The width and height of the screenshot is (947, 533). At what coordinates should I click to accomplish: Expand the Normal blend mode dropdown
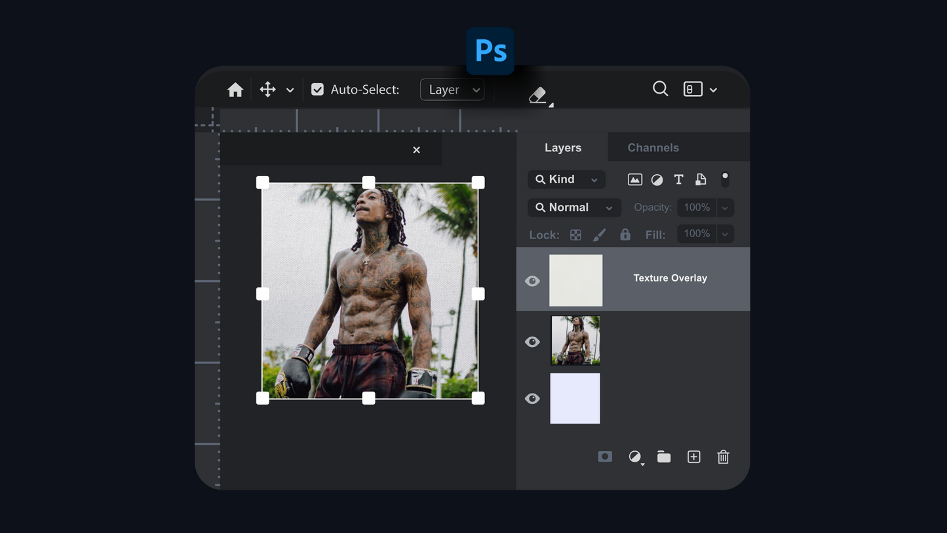click(x=574, y=208)
